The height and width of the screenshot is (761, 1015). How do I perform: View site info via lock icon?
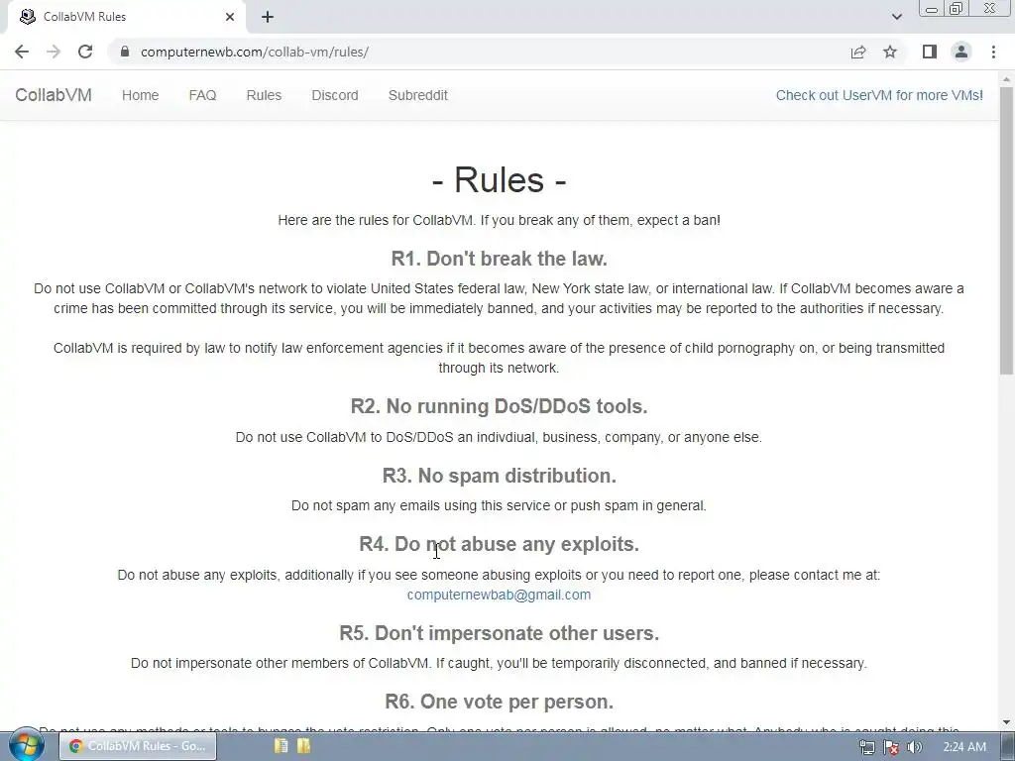coord(125,52)
